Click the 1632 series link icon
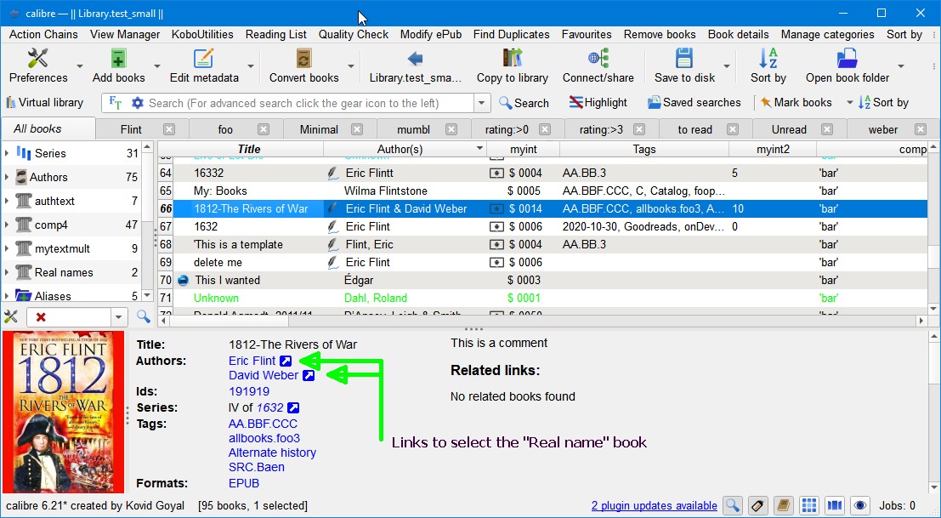The height and width of the screenshot is (518, 941). pyautogui.click(x=293, y=407)
